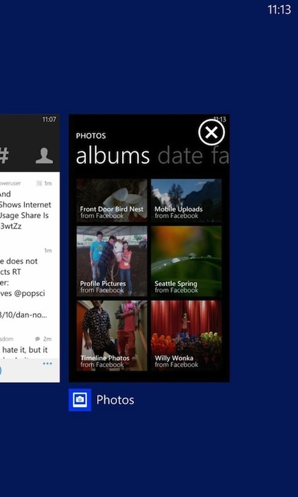Tap the reply bubble icon next to 2m
Viewport: 298px width, 497px height.
pos(38,339)
